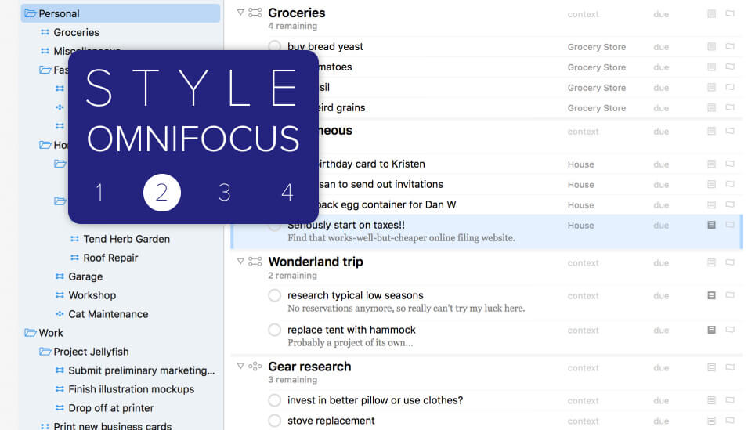This screenshot has width=748, height=430.
Task: Open Workshop project in sidebar
Action: click(x=92, y=295)
